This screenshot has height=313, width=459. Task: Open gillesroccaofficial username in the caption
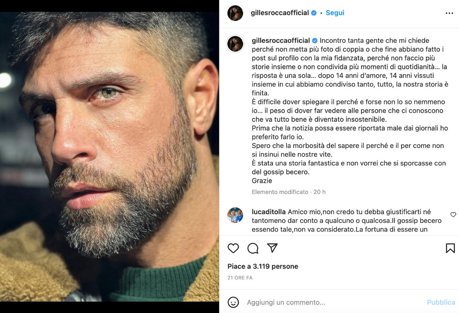click(281, 40)
